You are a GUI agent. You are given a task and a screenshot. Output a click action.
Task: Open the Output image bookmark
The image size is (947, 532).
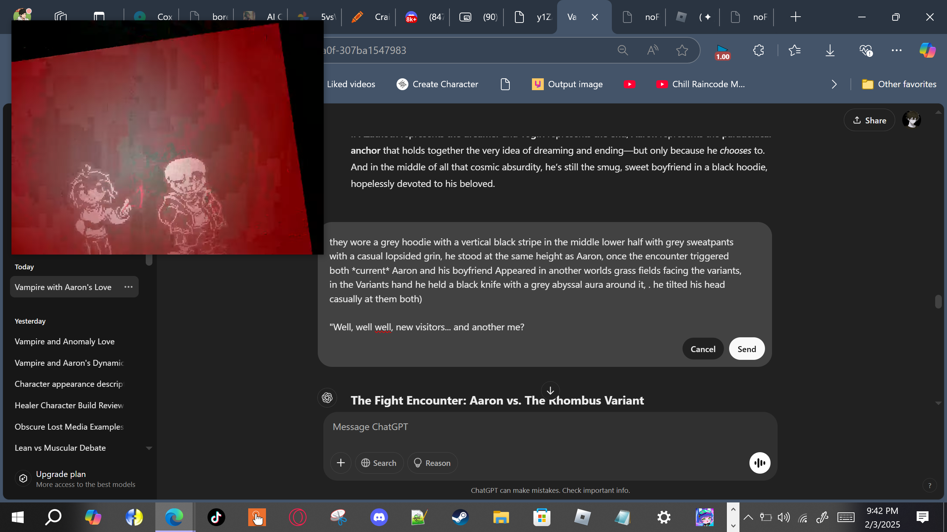pyautogui.click(x=567, y=84)
